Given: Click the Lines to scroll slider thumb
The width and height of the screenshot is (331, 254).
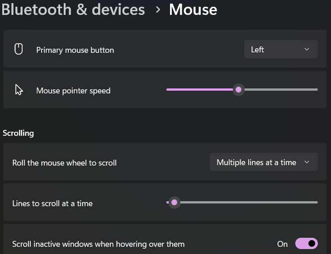Looking at the screenshot, I should click(174, 203).
